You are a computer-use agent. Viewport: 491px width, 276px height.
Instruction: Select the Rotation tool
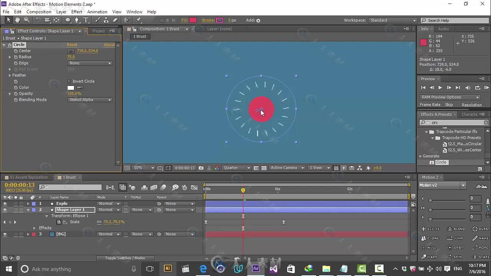click(x=38, y=20)
